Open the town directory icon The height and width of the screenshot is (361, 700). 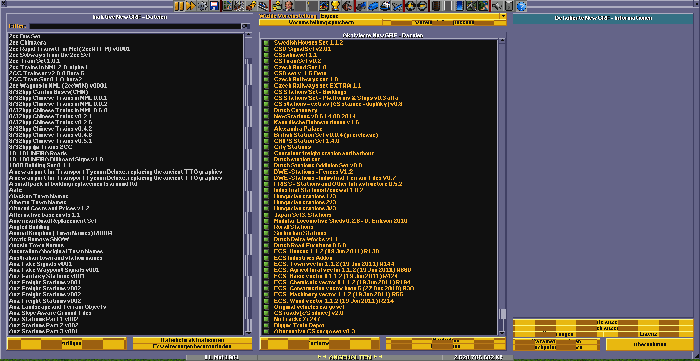pos(239,6)
